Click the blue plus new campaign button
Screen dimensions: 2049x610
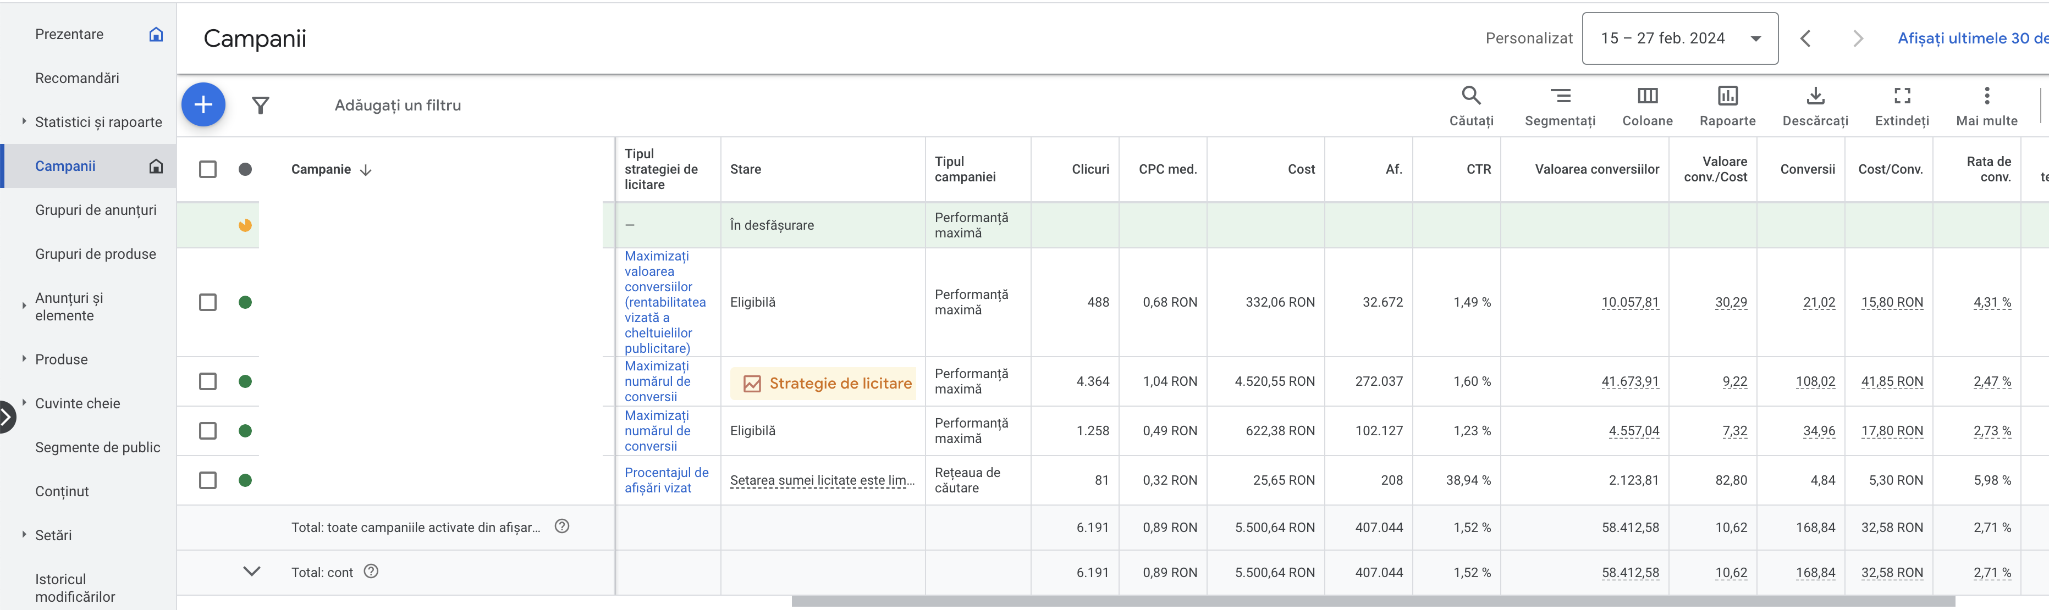[203, 104]
